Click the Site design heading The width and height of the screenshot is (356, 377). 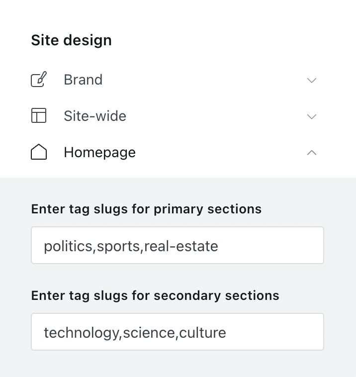pos(71,40)
